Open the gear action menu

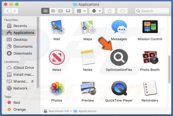click(x=96, y=11)
